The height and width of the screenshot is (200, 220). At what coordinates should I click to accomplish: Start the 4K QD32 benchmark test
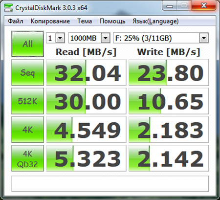click(27, 158)
